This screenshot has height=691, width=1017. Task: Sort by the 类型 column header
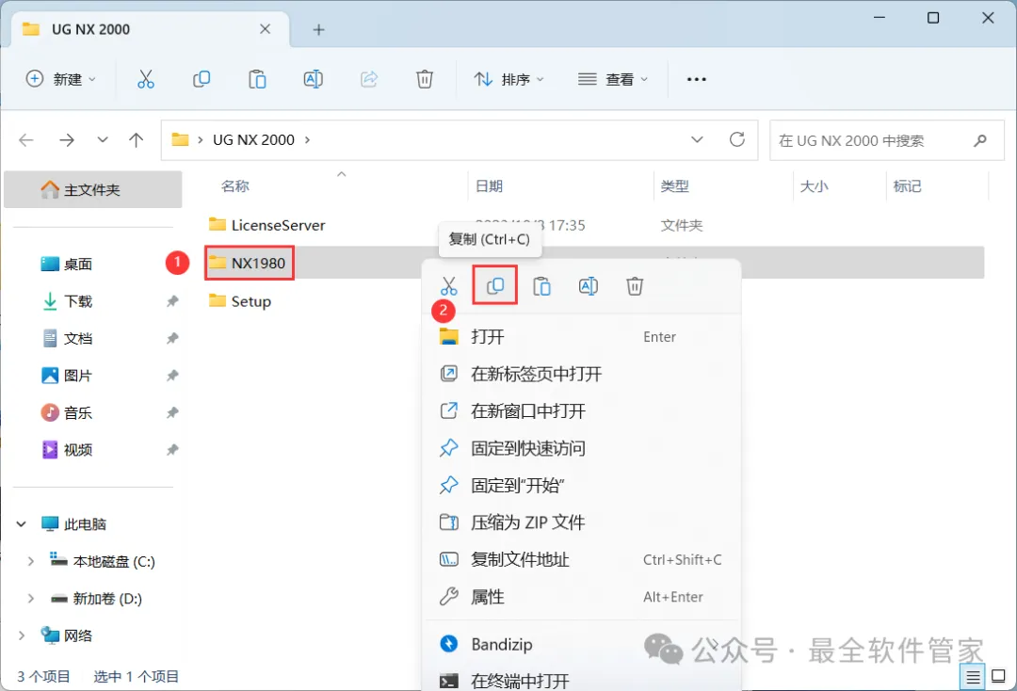(x=674, y=186)
